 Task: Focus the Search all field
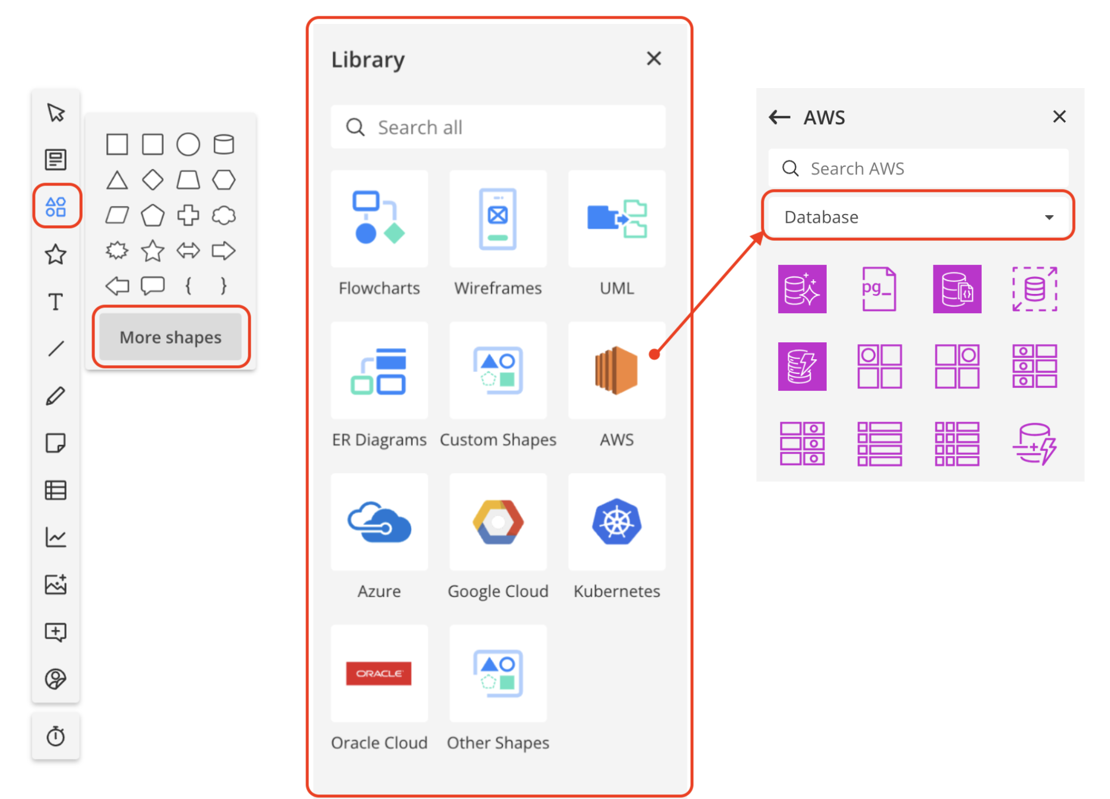(498, 127)
